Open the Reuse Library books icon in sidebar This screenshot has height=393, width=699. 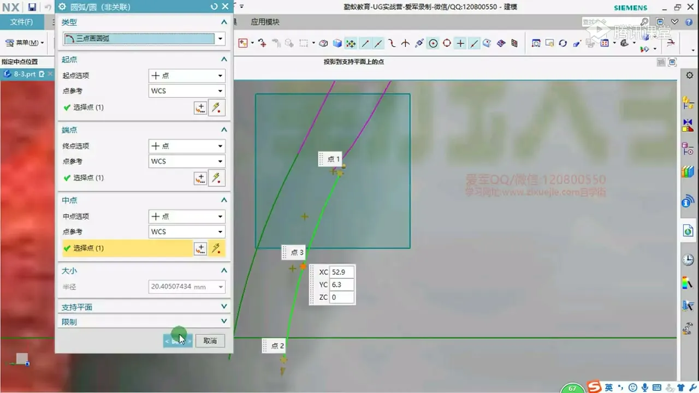point(688,172)
